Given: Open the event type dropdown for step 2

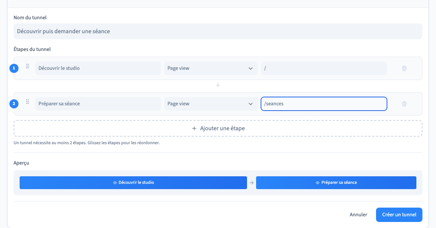Looking at the screenshot, I should [211, 104].
